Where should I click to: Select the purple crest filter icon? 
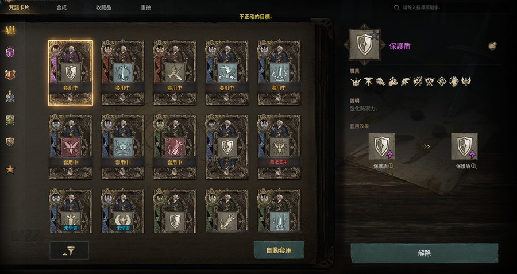[x=10, y=52]
